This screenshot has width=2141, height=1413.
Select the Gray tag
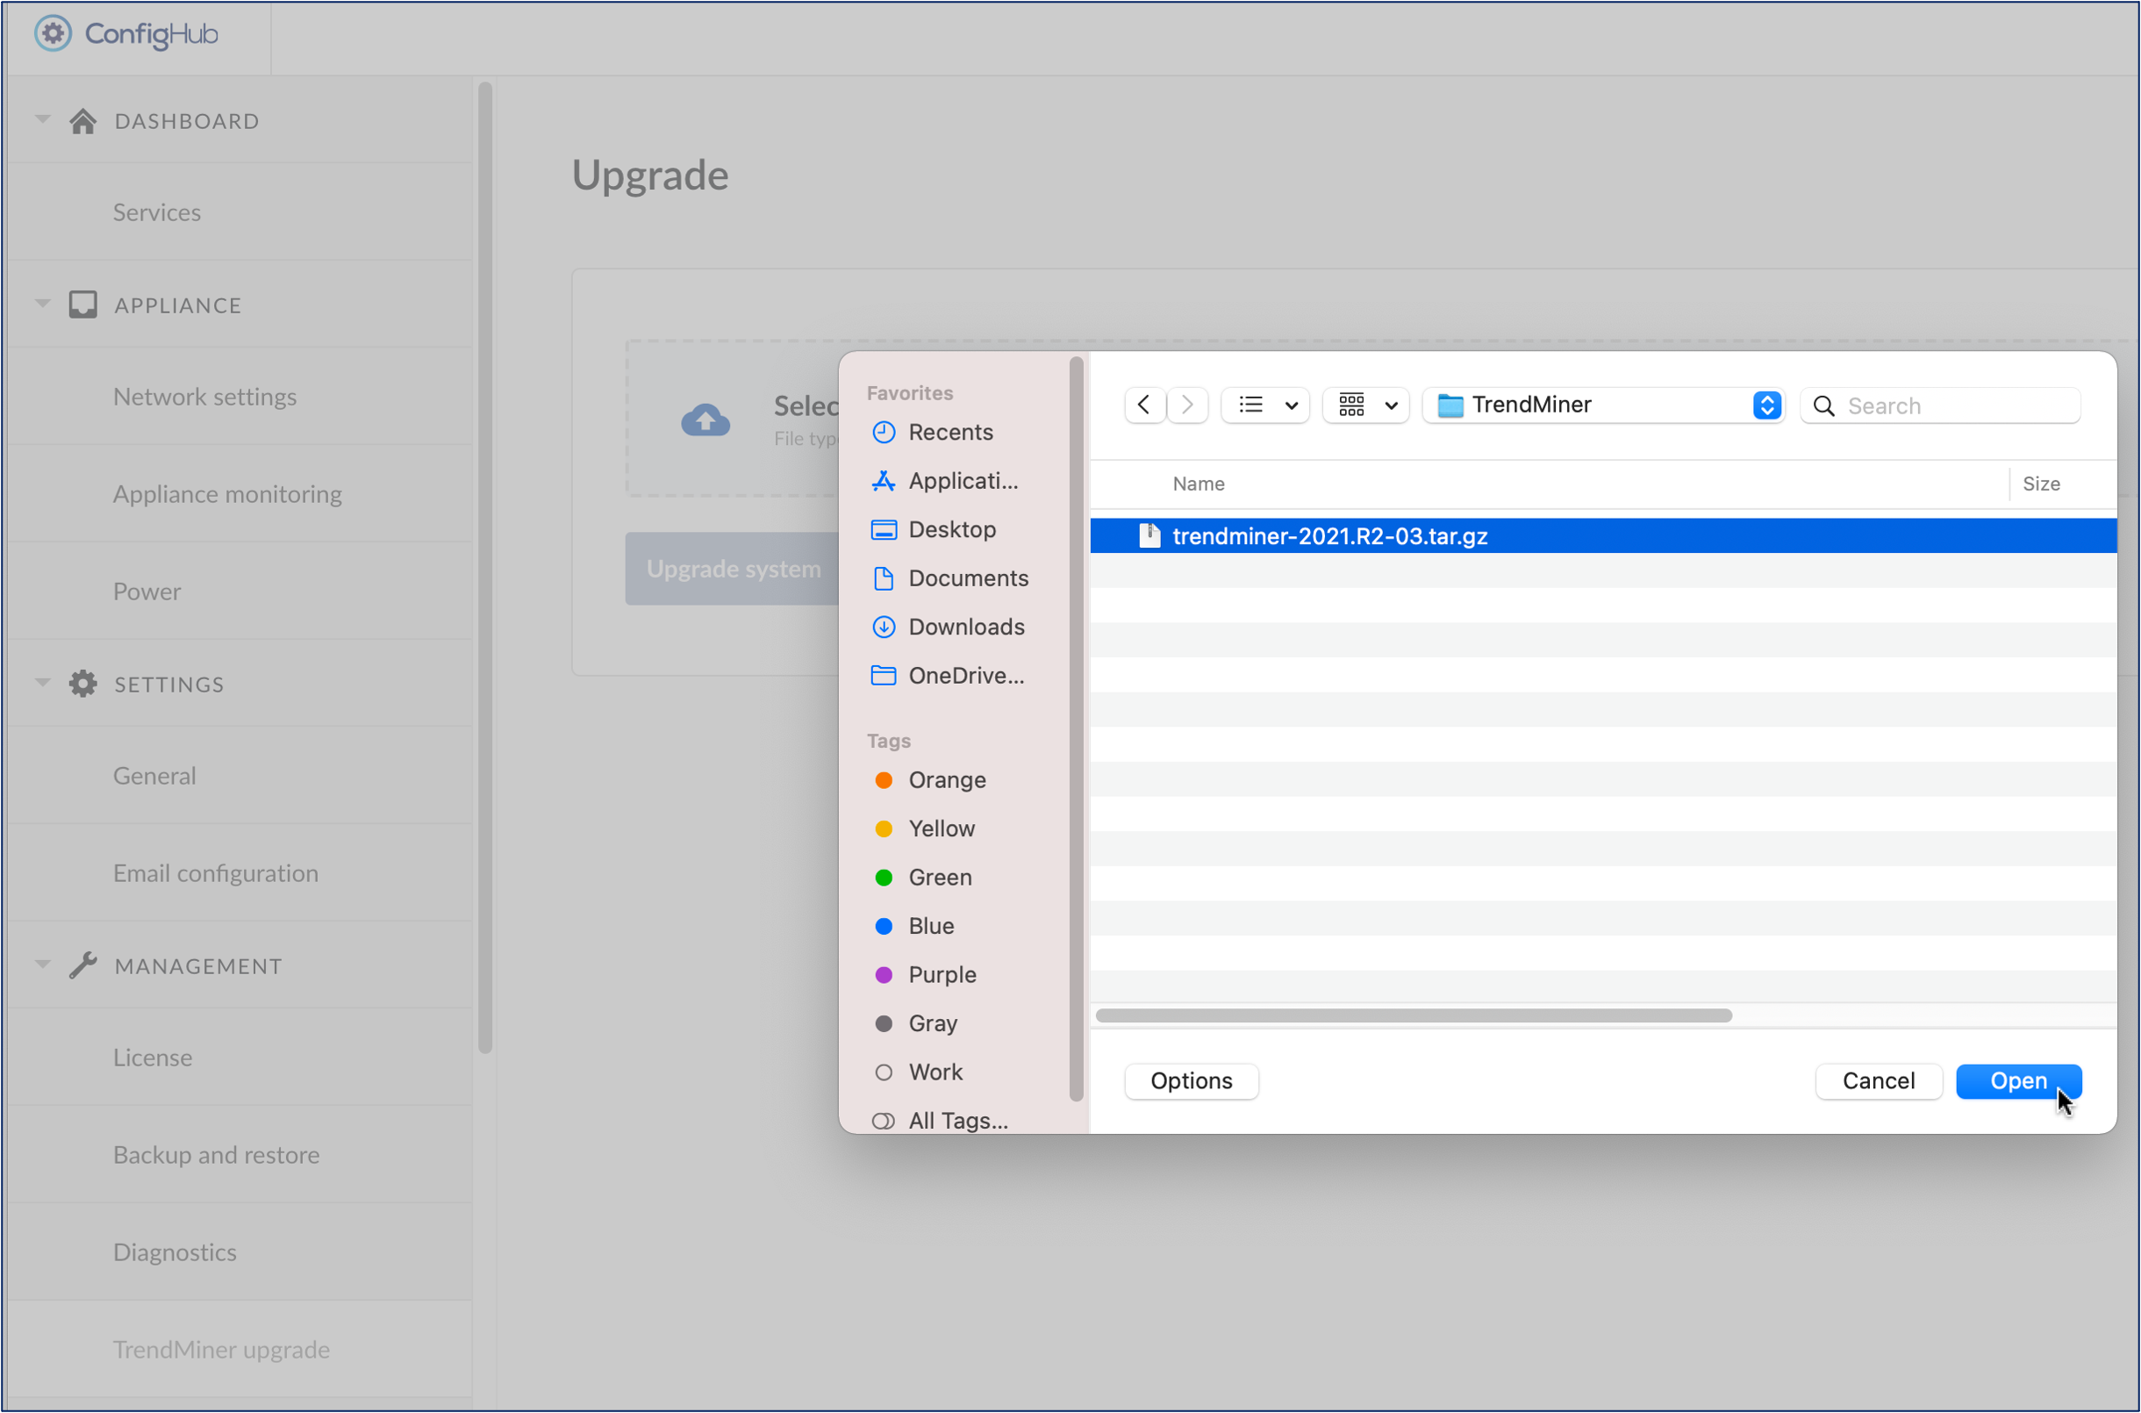[915, 1022]
